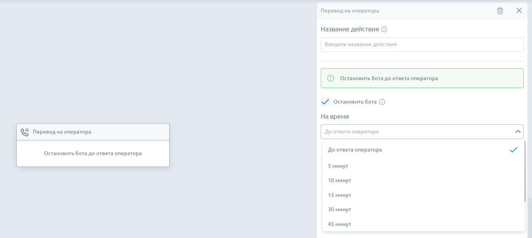Collapse the На время dropdown arrow
532x238 pixels.
tap(518, 131)
